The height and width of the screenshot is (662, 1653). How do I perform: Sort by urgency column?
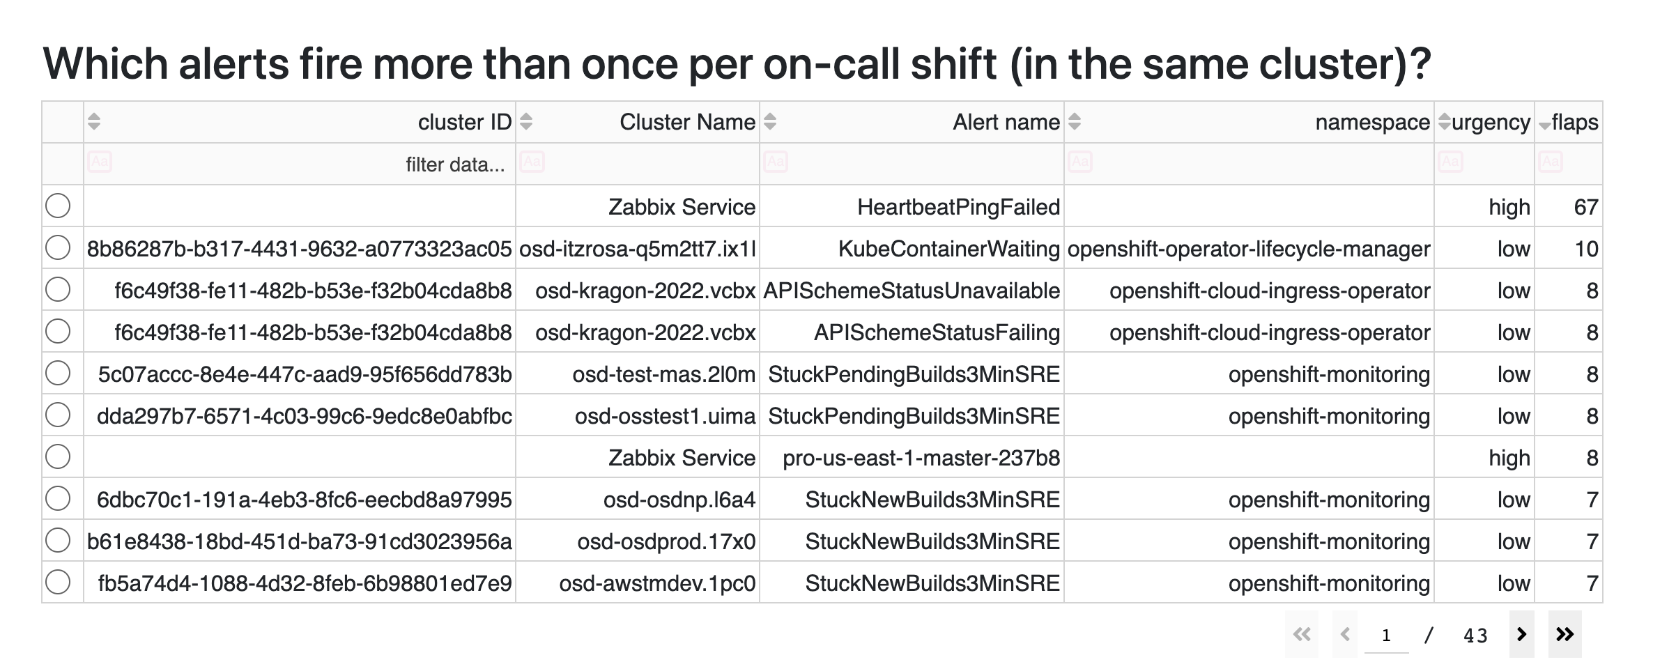1444,122
